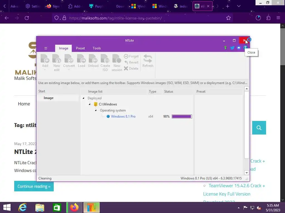Reload the Firefox page
The image size is (285, 213).
click(27, 18)
